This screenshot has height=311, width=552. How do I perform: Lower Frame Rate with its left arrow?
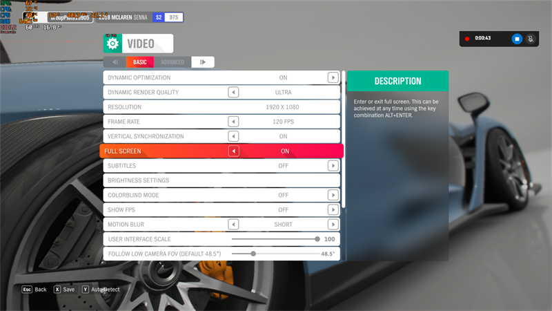pos(233,122)
